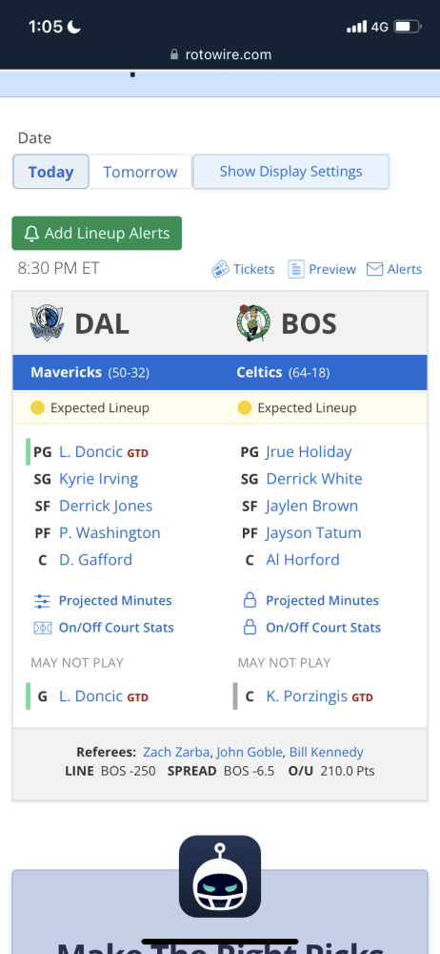Tap the Boston Celtics team logo

pos(252,323)
